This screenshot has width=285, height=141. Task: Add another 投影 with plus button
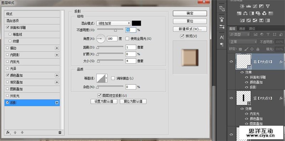coord(57,103)
